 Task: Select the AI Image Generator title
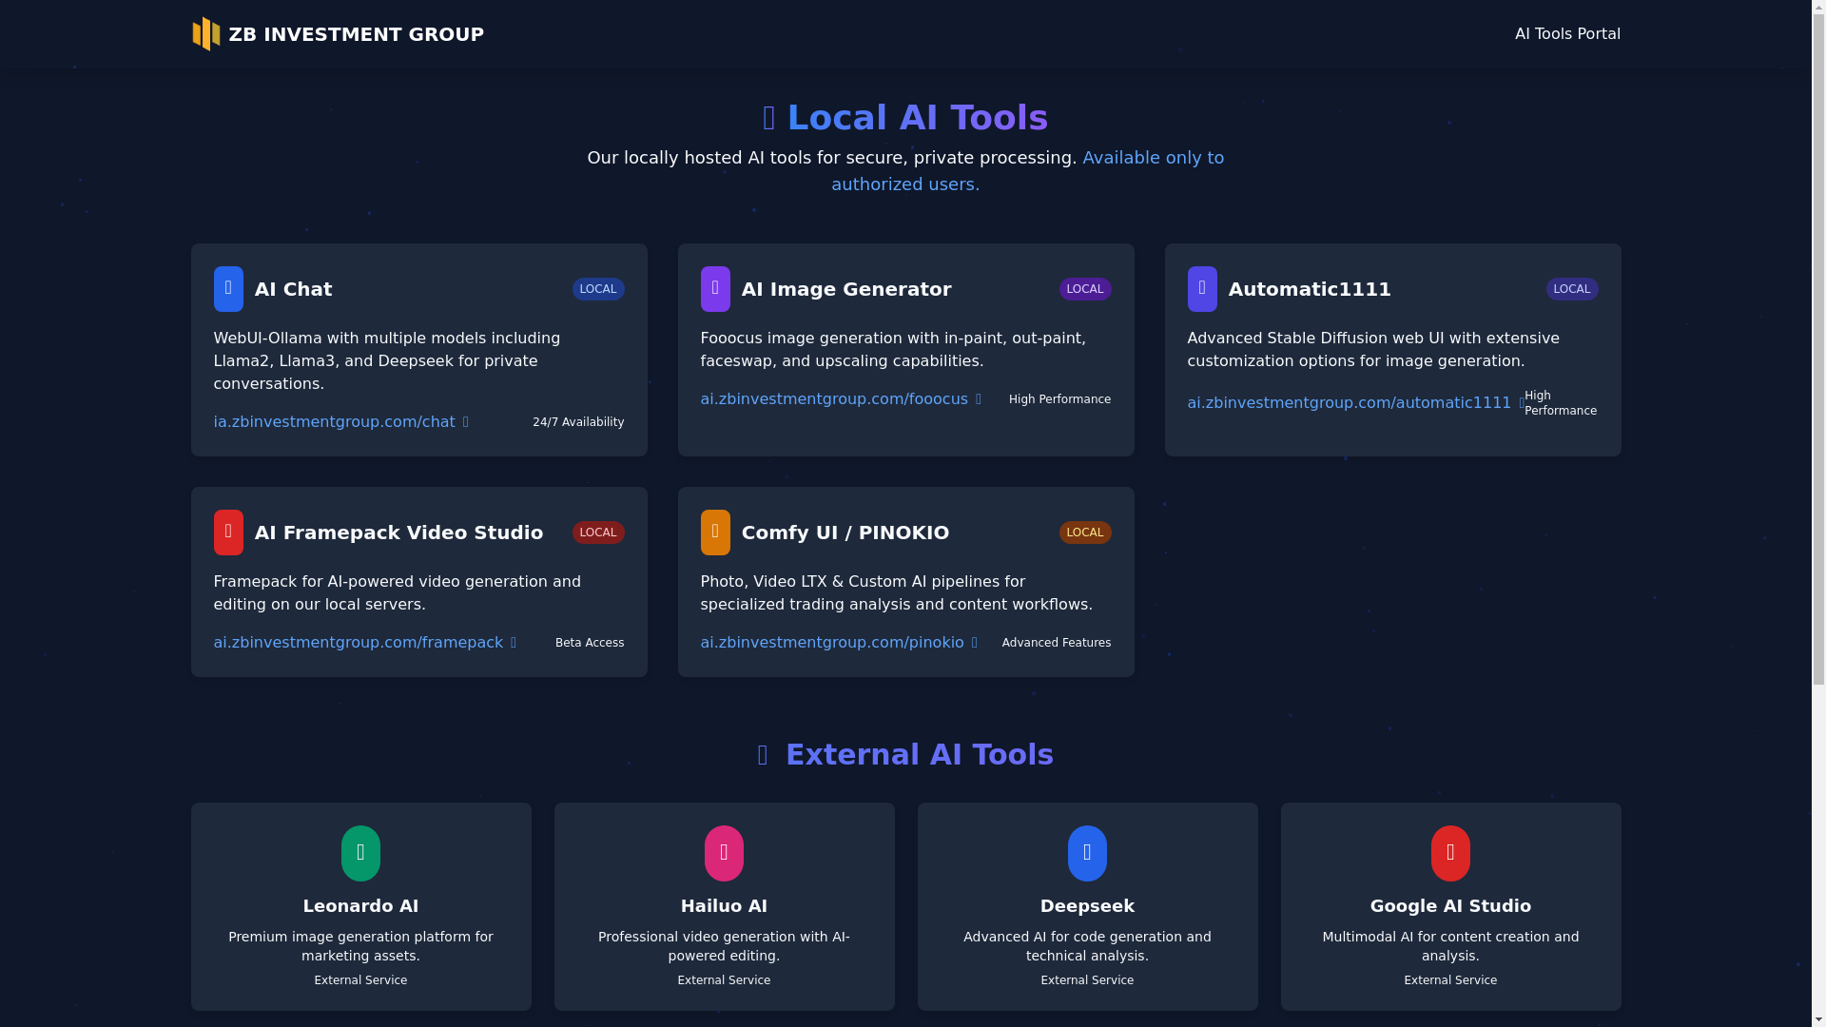pos(846,289)
